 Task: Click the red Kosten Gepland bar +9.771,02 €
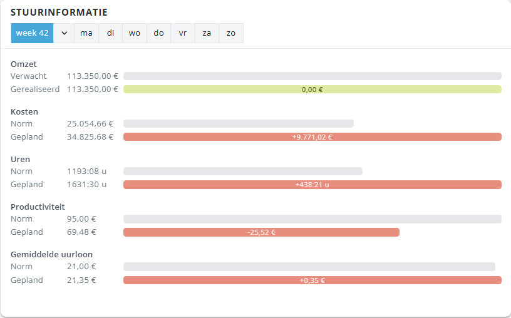tap(312, 137)
